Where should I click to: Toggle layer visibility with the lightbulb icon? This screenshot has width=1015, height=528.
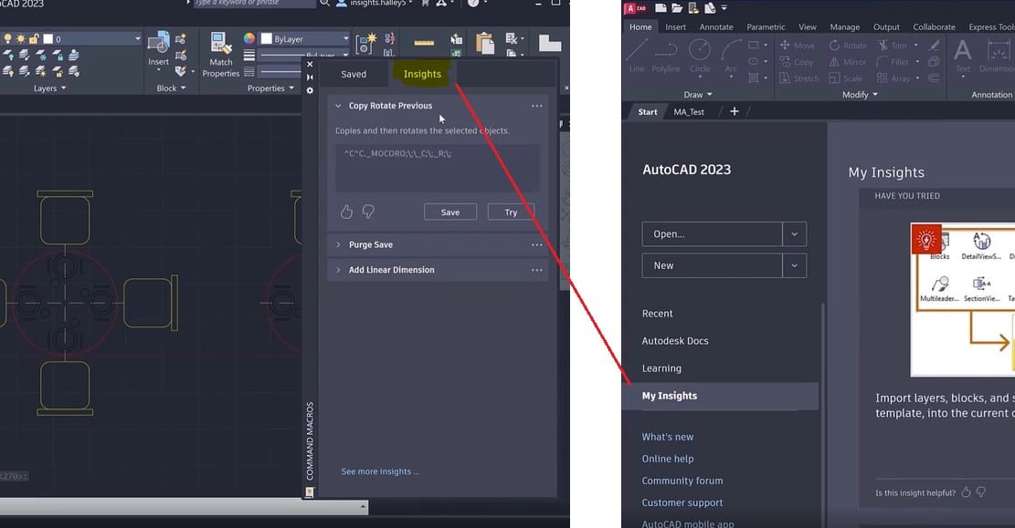[8, 37]
